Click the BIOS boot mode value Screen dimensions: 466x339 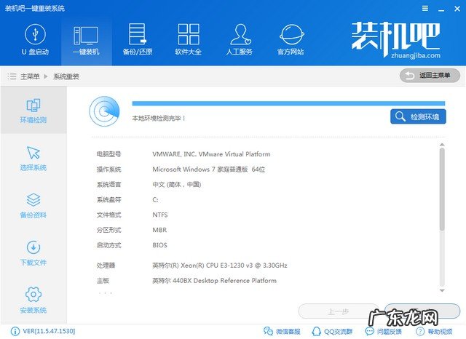pos(159,245)
